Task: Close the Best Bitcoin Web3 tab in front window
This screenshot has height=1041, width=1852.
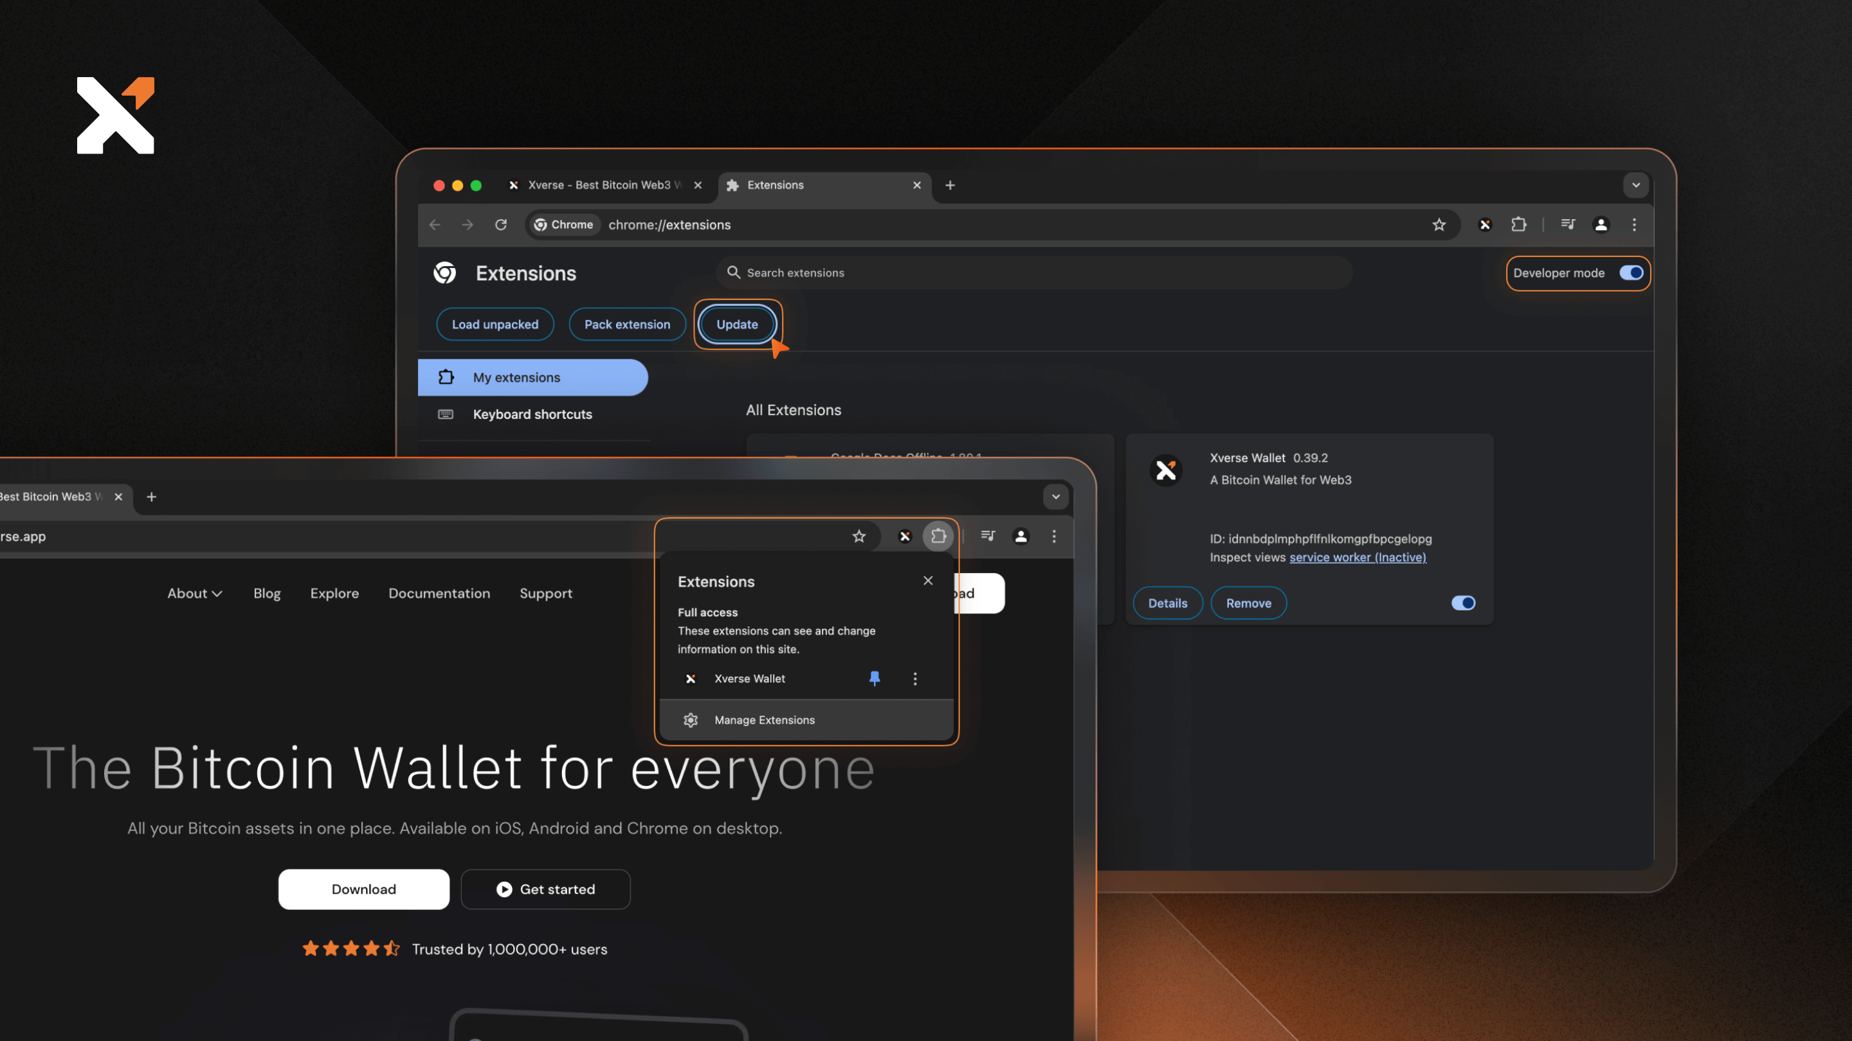Action: coord(118,497)
